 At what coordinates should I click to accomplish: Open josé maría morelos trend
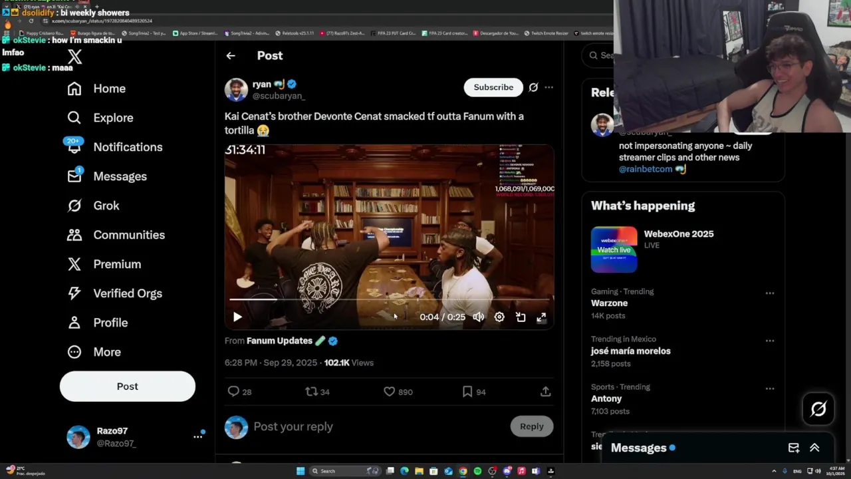(x=630, y=351)
